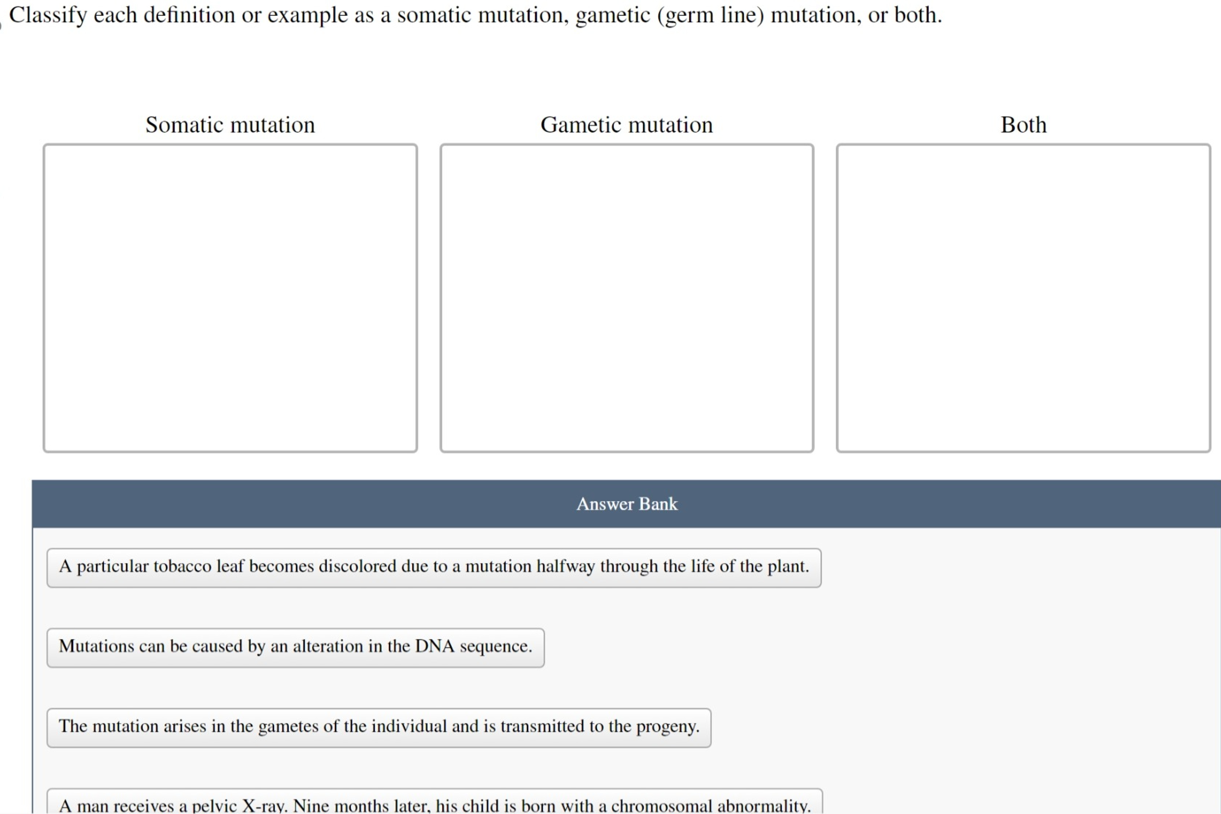The height and width of the screenshot is (814, 1221).
Task: Click inside the Gametic mutation box
Action: (x=626, y=296)
